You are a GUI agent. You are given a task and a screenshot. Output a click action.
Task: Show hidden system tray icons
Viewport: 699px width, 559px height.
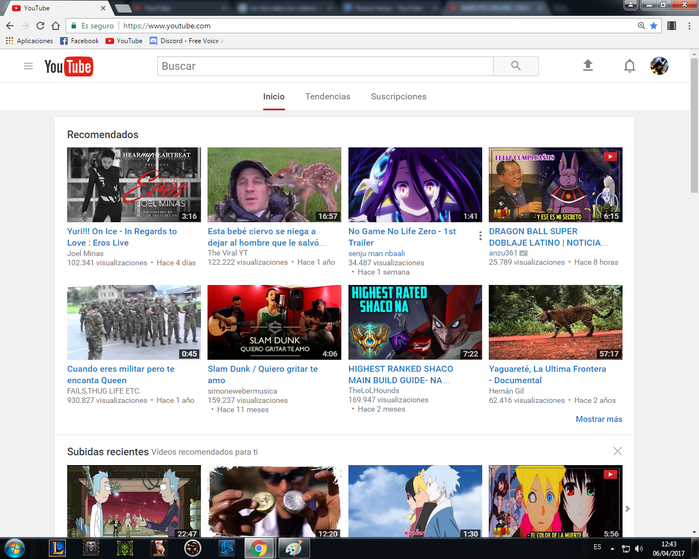coord(612,549)
